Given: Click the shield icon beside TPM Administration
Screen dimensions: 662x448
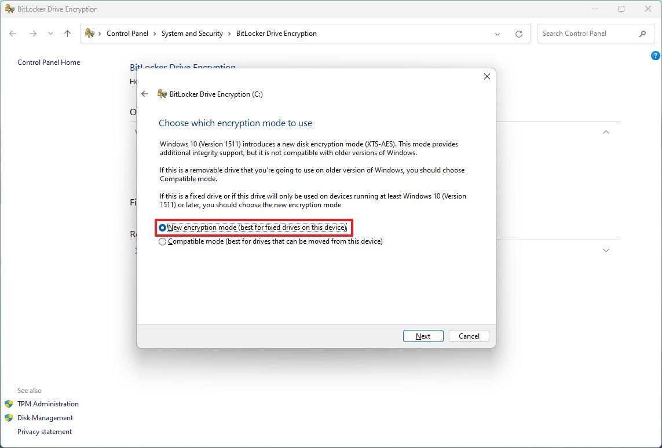Looking at the screenshot, I should 10,404.
